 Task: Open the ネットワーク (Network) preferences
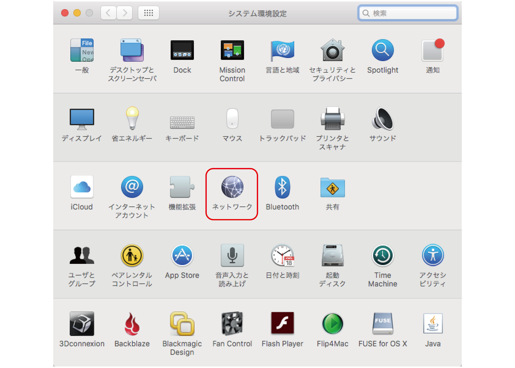tap(232, 187)
